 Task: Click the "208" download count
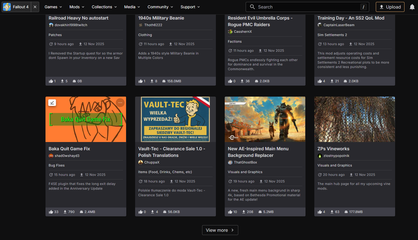click(x=250, y=212)
